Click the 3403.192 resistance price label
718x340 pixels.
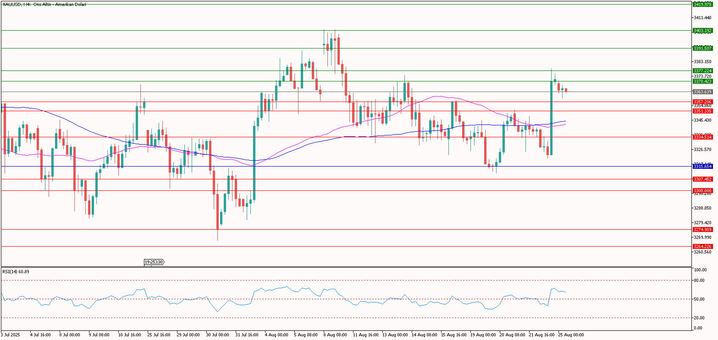click(x=702, y=31)
